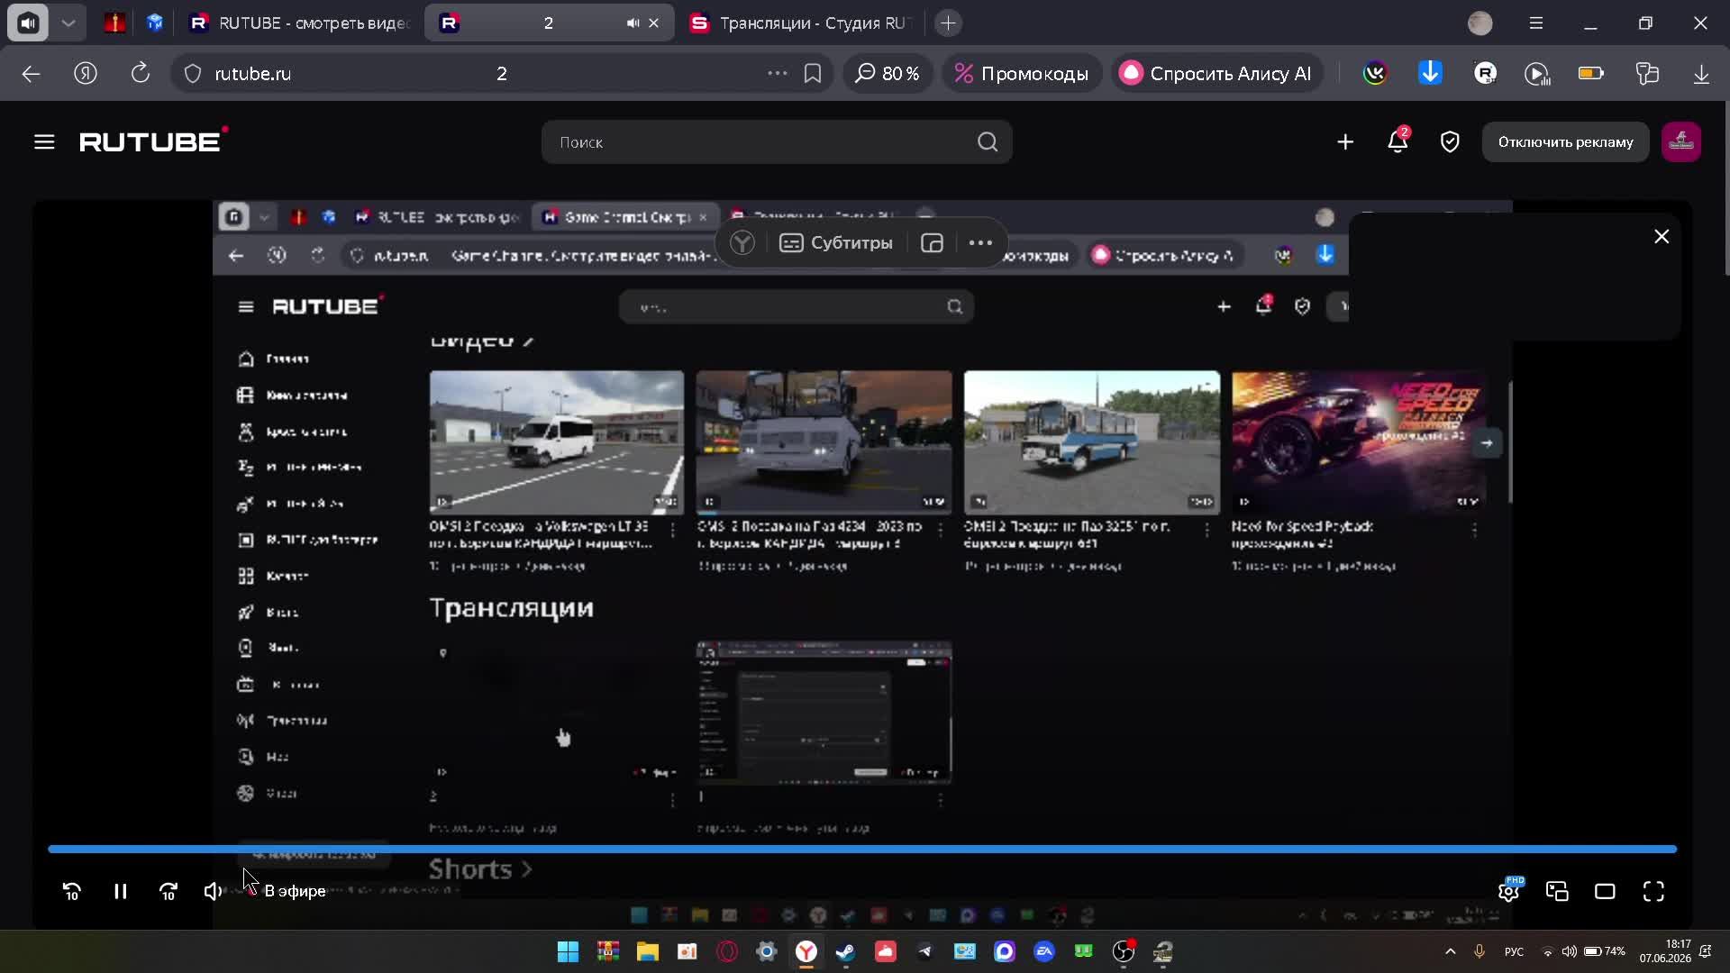Open the РУС keyboard language switcher
This screenshot has height=973, width=1730.
(x=1514, y=951)
